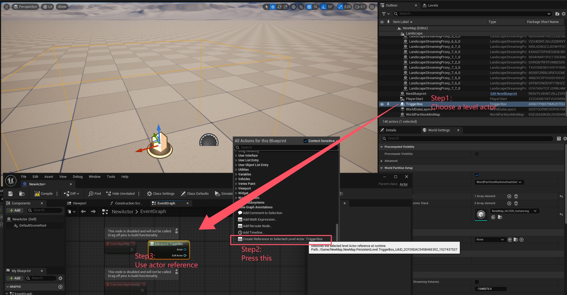Open Find in blueprint

pyautogui.click(x=95, y=194)
